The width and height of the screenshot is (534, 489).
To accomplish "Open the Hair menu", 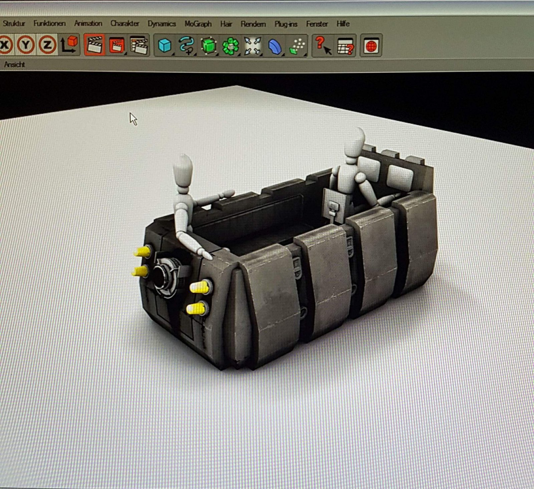I will [x=226, y=24].
